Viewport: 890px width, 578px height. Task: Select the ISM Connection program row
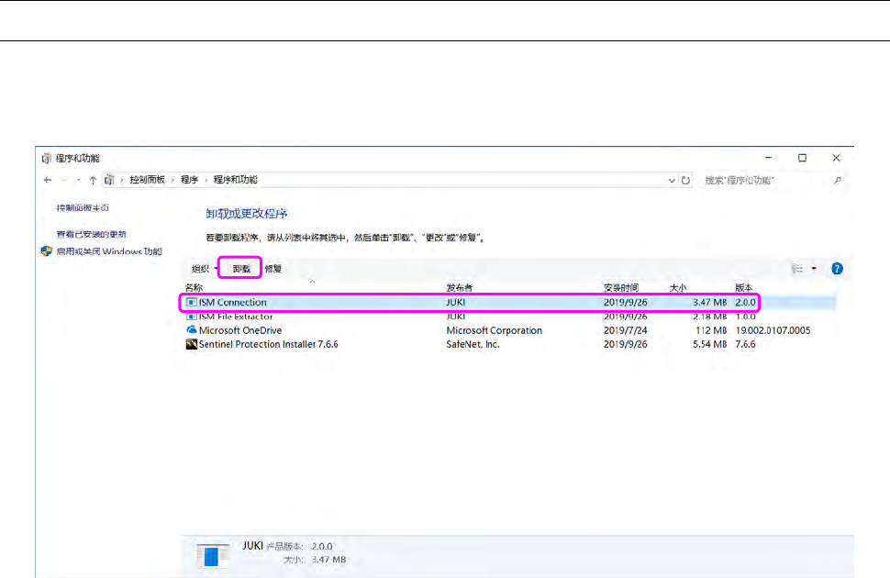coord(510,302)
